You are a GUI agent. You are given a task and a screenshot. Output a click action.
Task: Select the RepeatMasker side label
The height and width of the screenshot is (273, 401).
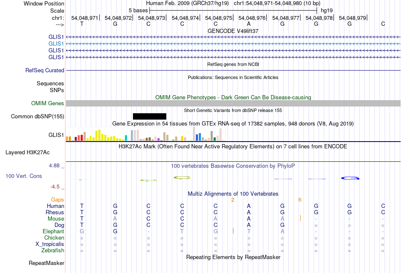46,263
